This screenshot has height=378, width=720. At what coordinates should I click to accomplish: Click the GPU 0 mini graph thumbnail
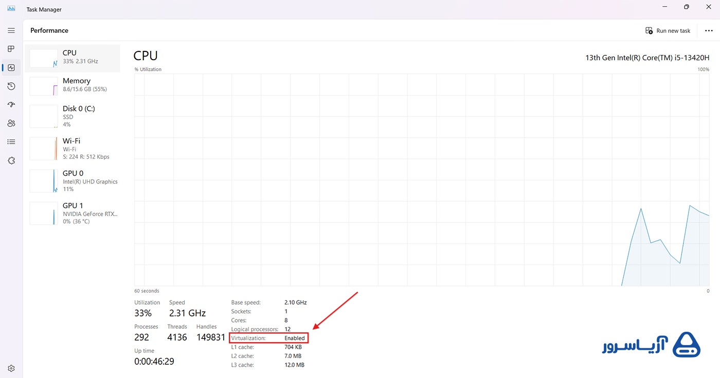(x=44, y=181)
